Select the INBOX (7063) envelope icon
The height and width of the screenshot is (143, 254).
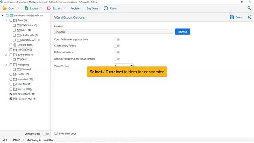(15, 50)
